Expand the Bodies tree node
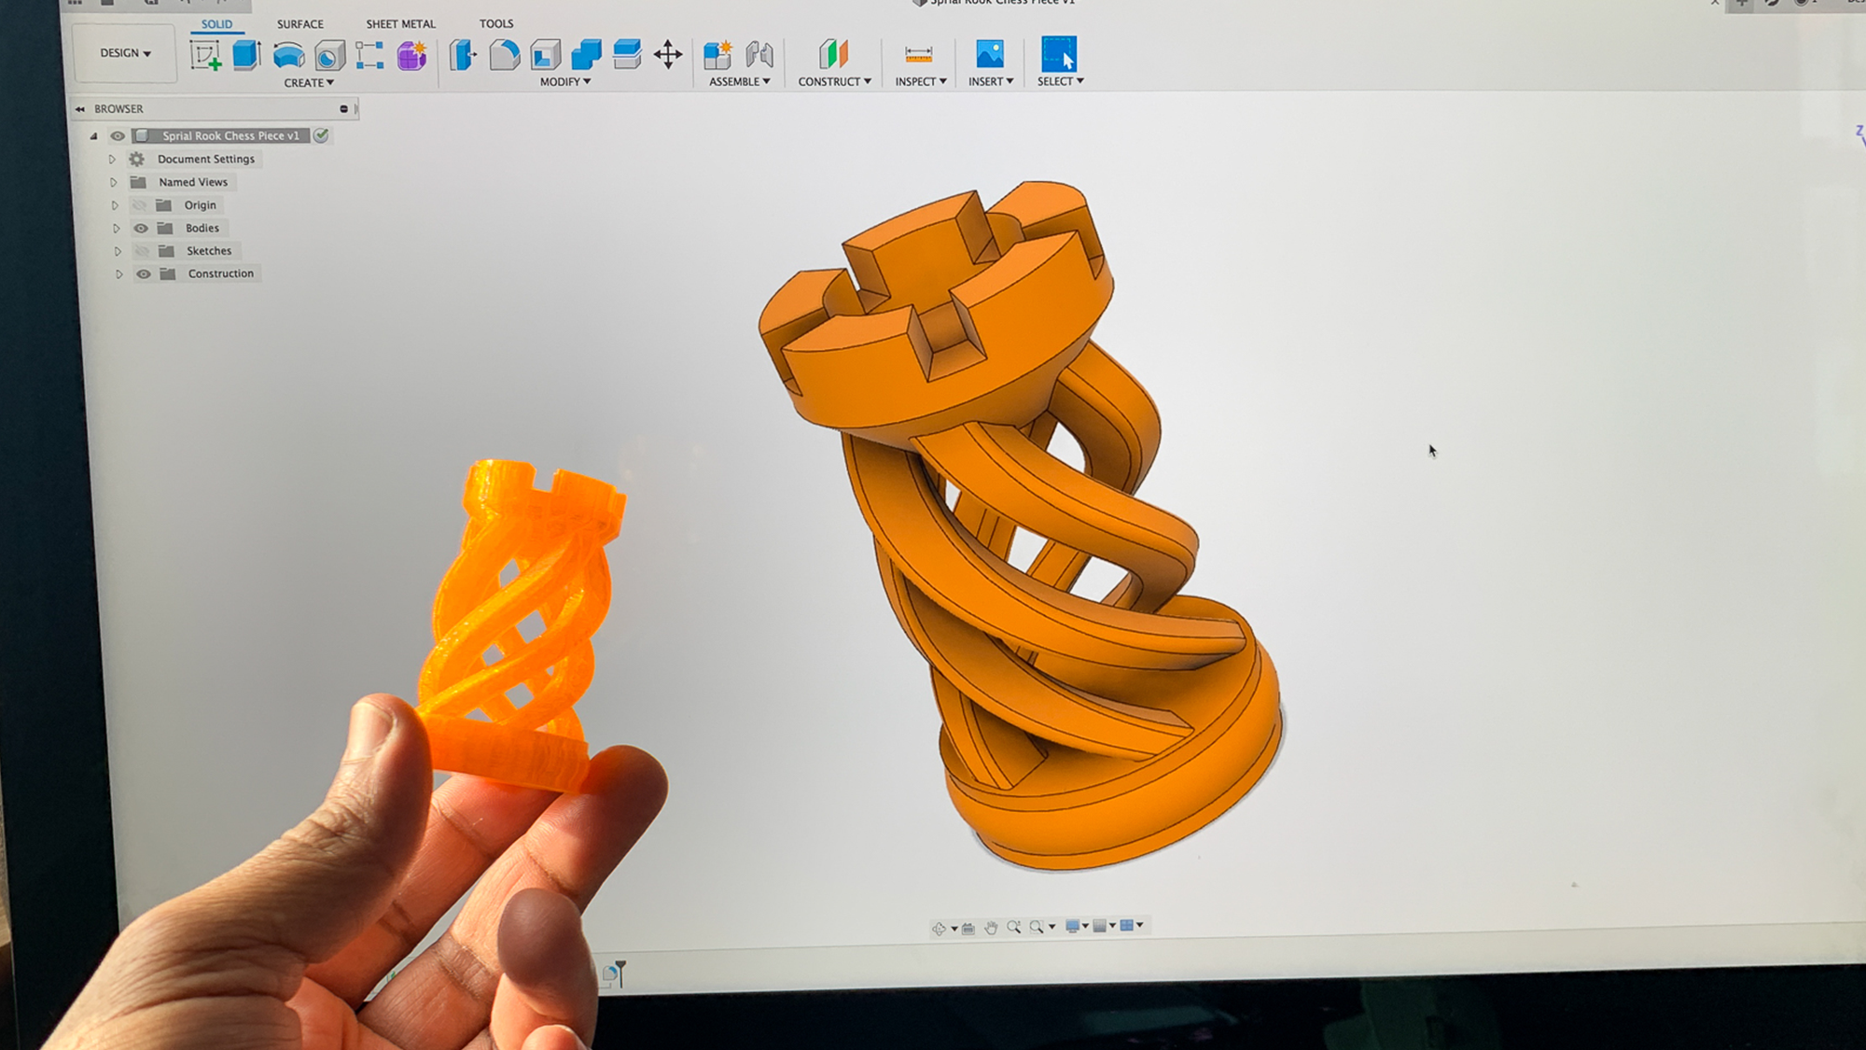 click(x=117, y=229)
